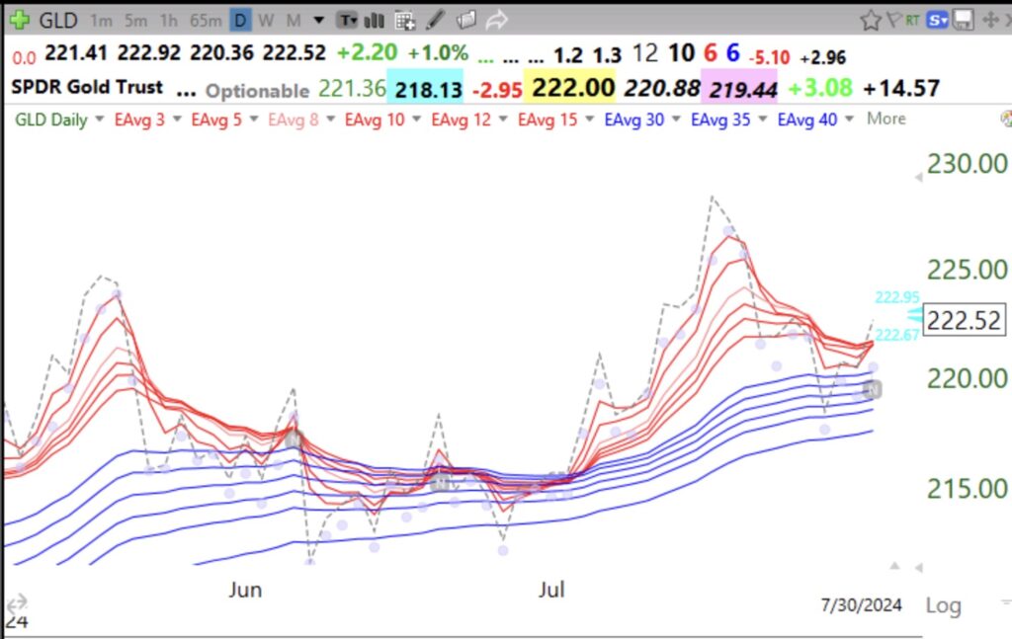Open the chart grid layout icon
The width and height of the screenshot is (1012, 639).
point(403,20)
